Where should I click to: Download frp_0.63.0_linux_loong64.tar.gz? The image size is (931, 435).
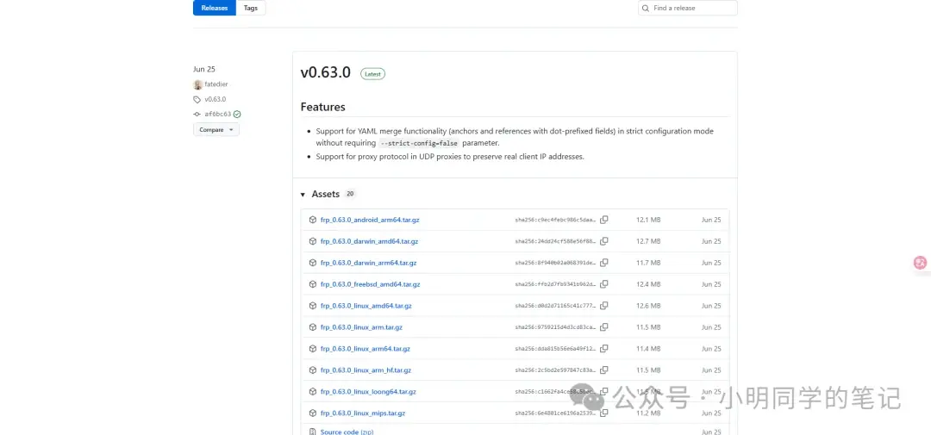368,392
